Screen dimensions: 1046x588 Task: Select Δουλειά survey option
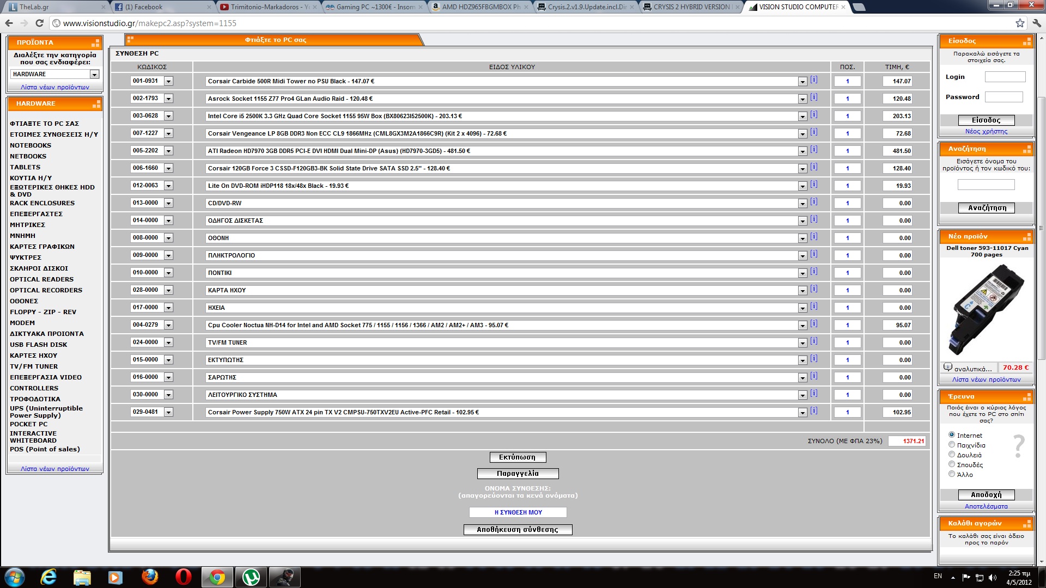pyautogui.click(x=952, y=454)
